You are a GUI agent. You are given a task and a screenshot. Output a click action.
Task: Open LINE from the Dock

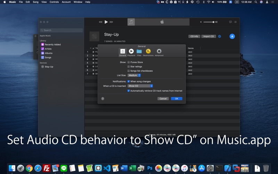[64, 168]
